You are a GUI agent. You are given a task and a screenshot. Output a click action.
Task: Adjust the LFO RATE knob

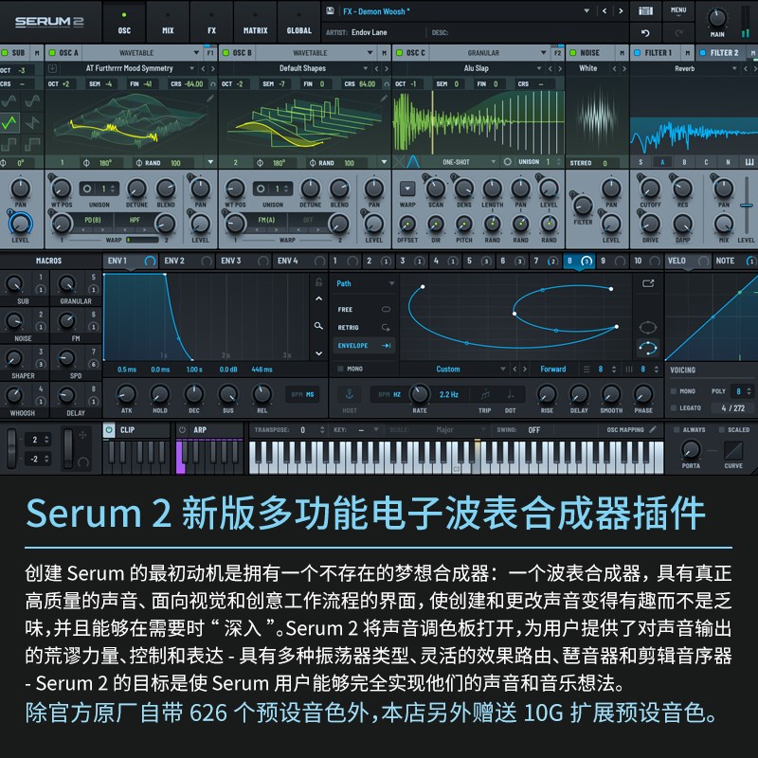420,394
